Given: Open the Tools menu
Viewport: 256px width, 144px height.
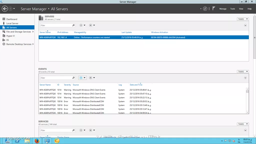Looking at the screenshot, I should click(232, 9).
